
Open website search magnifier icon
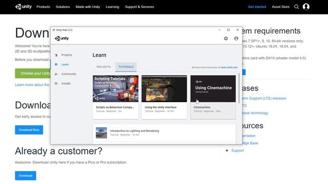[296, 7]
